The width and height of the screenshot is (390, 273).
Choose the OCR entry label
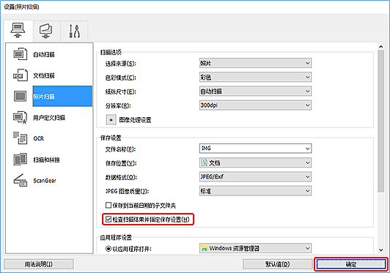coord(39,138)
